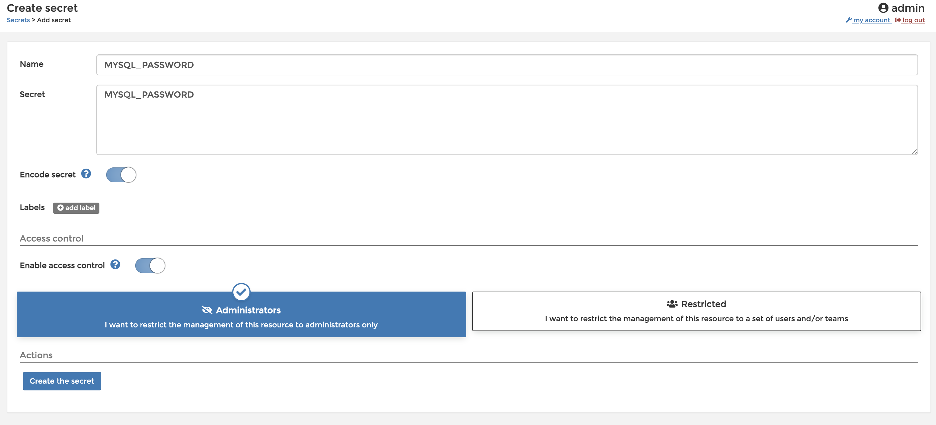Screen dimensions: 936x425
Task: Click Create the secret button
Action: [62, 381]
